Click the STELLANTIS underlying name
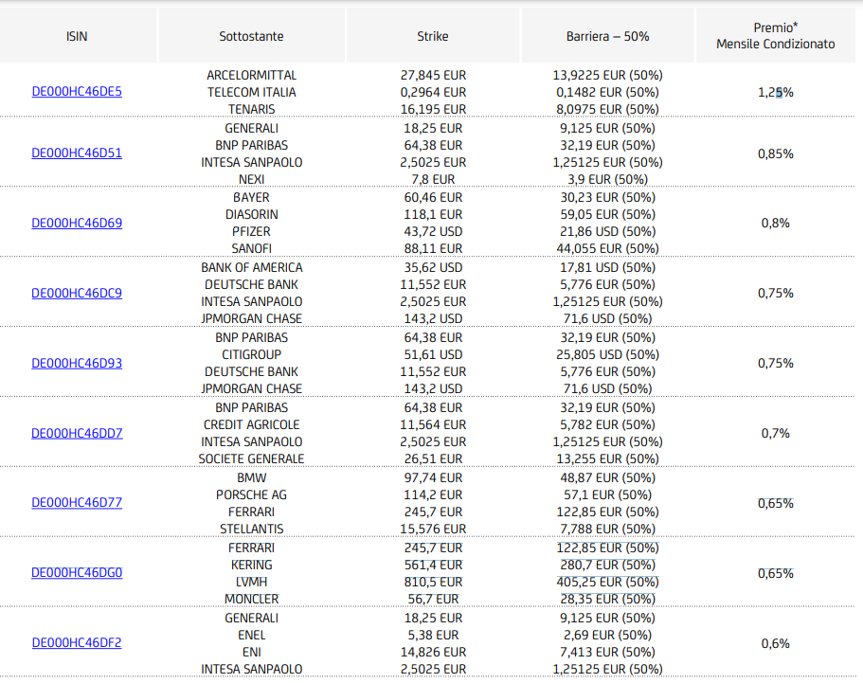Viewport: 863px width, 683px height. click(252, 529)
